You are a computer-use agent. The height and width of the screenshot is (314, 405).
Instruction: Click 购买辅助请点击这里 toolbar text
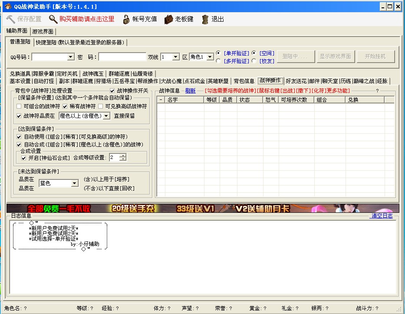87,19
